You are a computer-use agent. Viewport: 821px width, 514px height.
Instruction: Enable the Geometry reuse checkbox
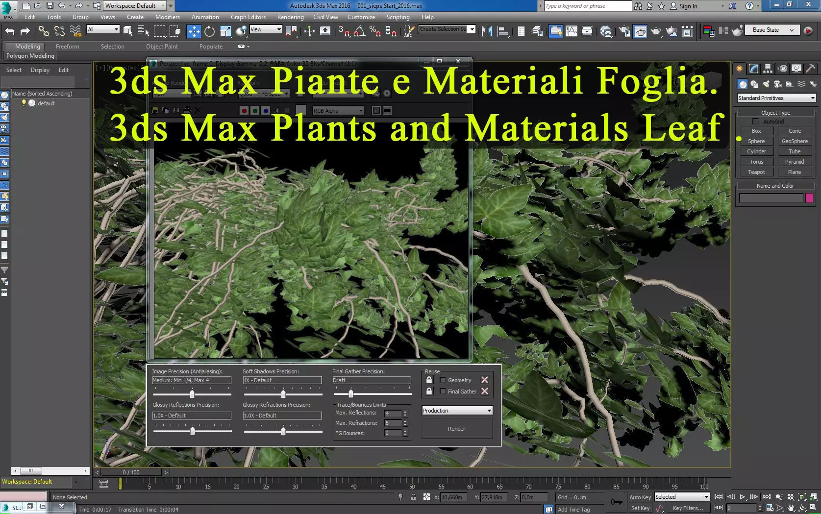pos(443,380)
